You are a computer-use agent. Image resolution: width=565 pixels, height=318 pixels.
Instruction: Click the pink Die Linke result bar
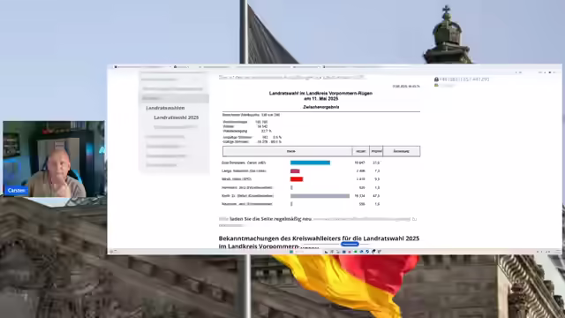(295, 170)
